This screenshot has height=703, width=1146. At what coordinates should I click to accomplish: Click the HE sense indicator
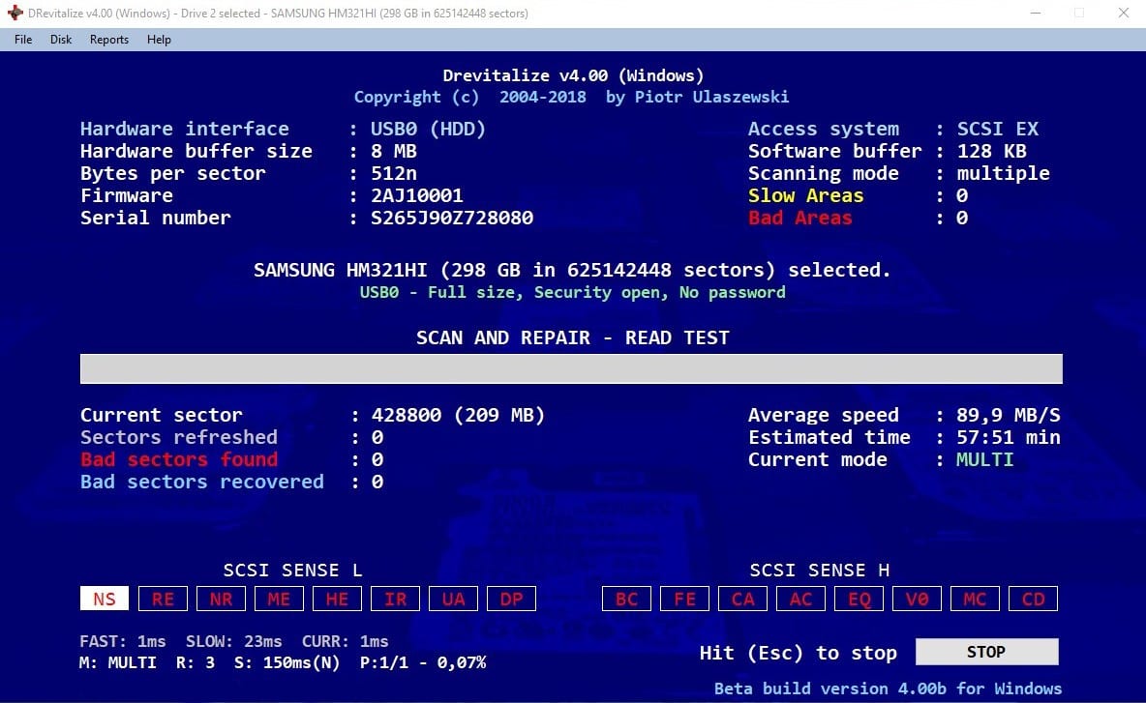[337, 599]
